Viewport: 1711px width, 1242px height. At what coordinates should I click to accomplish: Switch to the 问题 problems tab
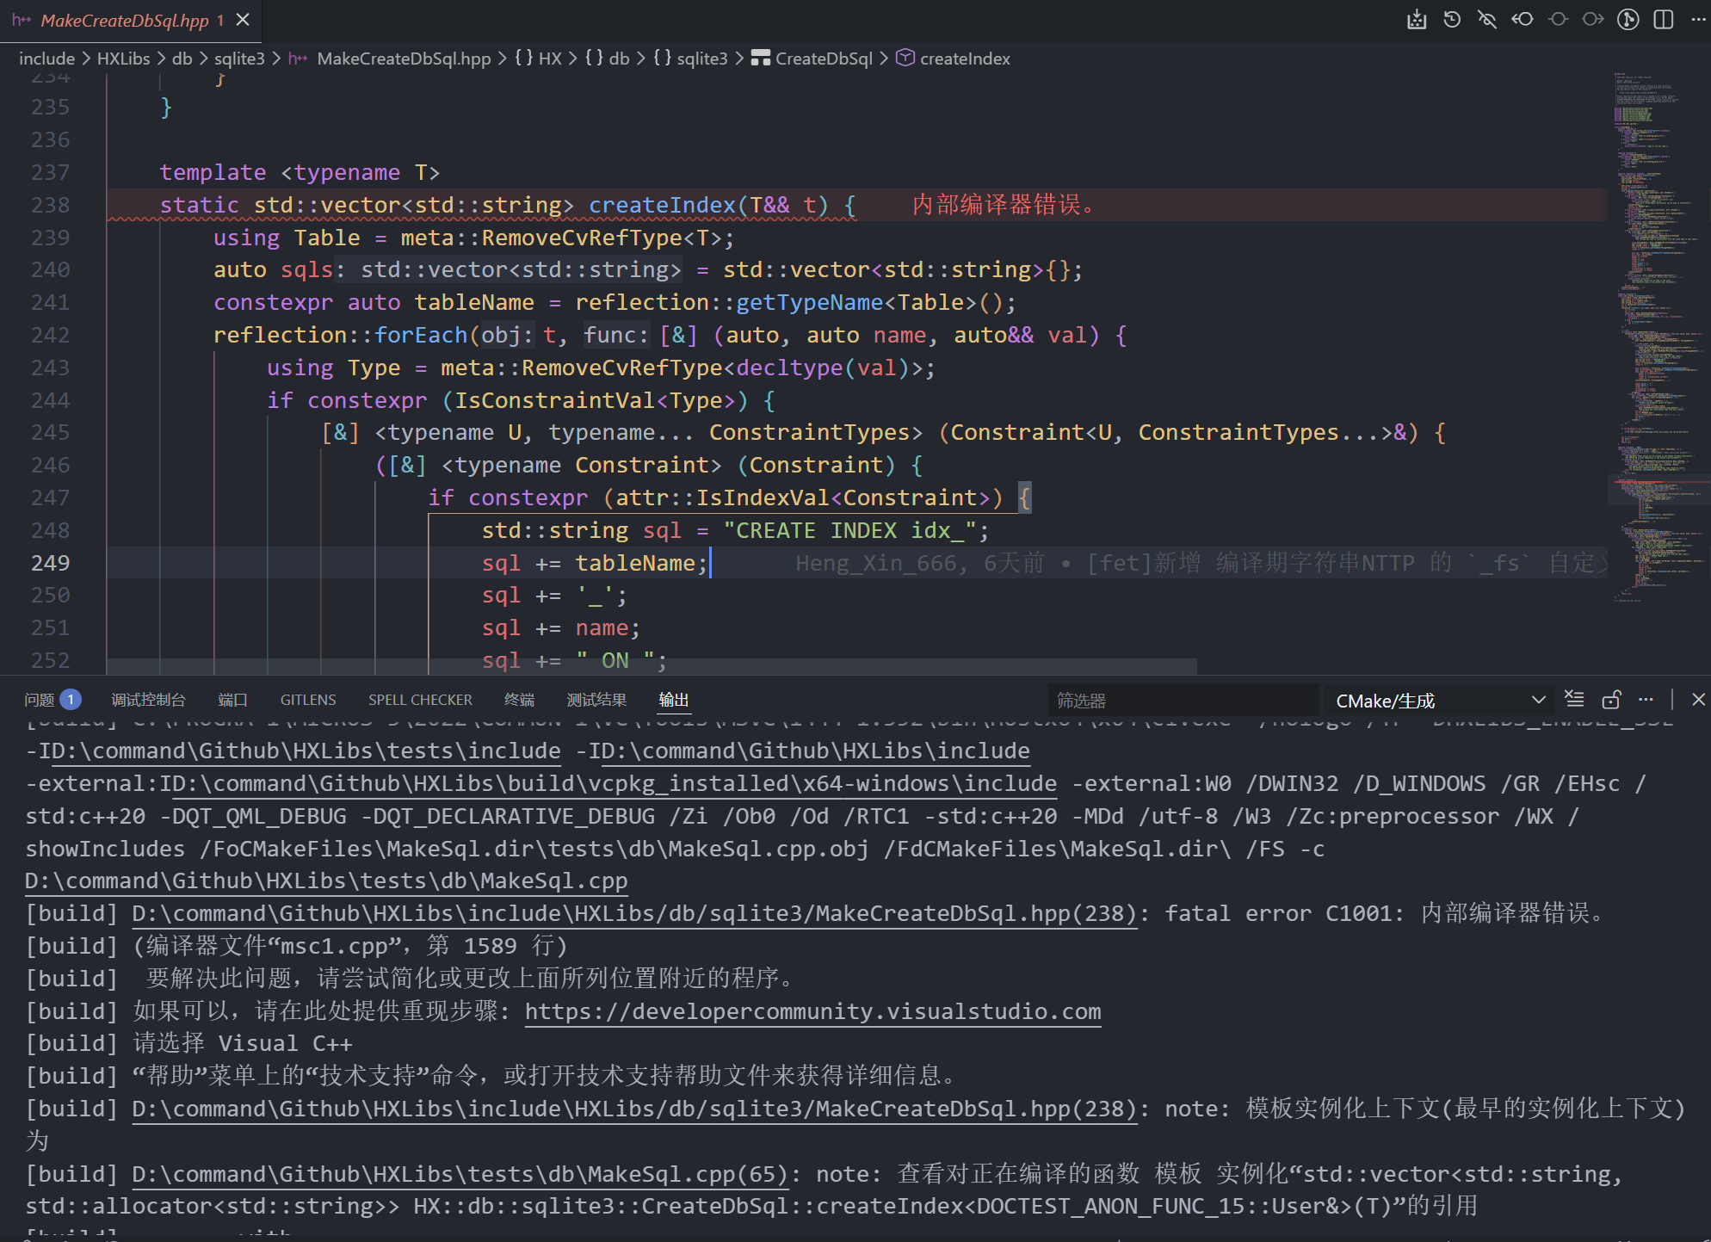point(40,700)
